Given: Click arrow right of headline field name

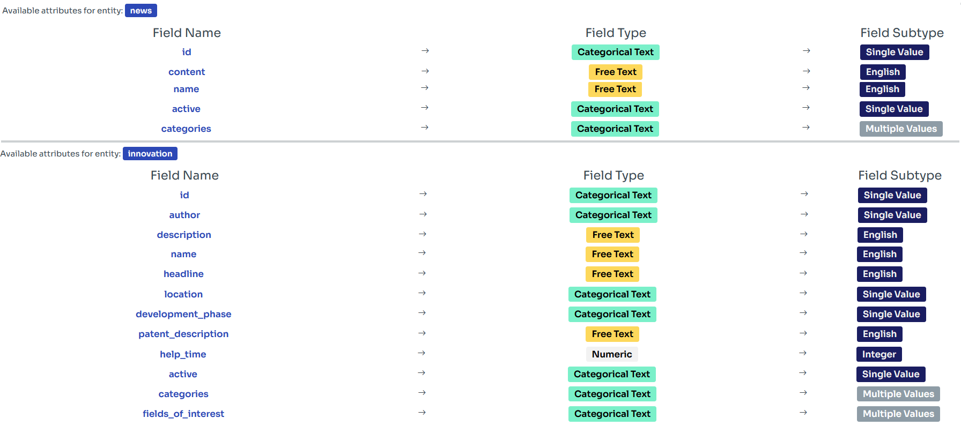Looking at the screenshot, I should pos(422,273).
